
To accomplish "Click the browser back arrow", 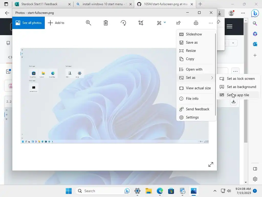I will point(7,13).
